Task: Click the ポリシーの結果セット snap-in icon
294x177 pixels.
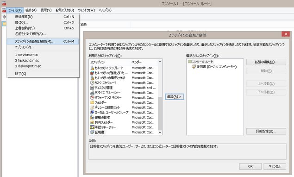Action: coord(92,107)
